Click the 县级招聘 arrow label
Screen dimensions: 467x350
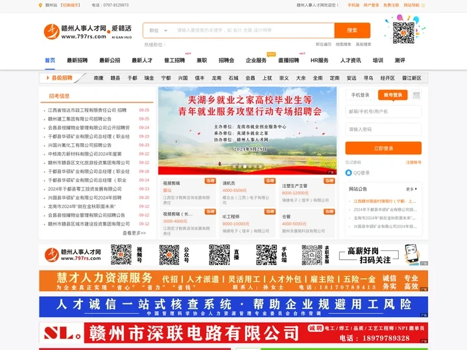click(x=60, y=78)
